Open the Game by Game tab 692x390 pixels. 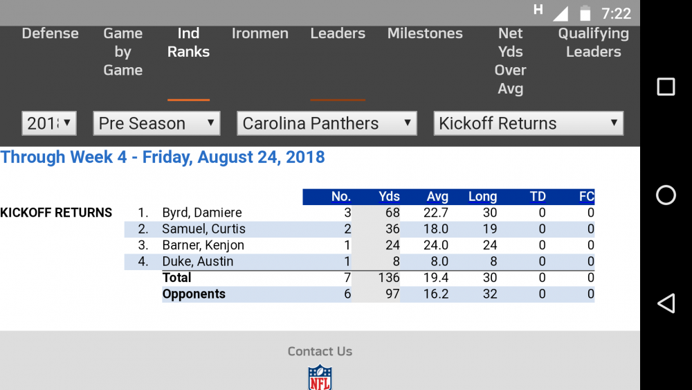coord(123,52)
